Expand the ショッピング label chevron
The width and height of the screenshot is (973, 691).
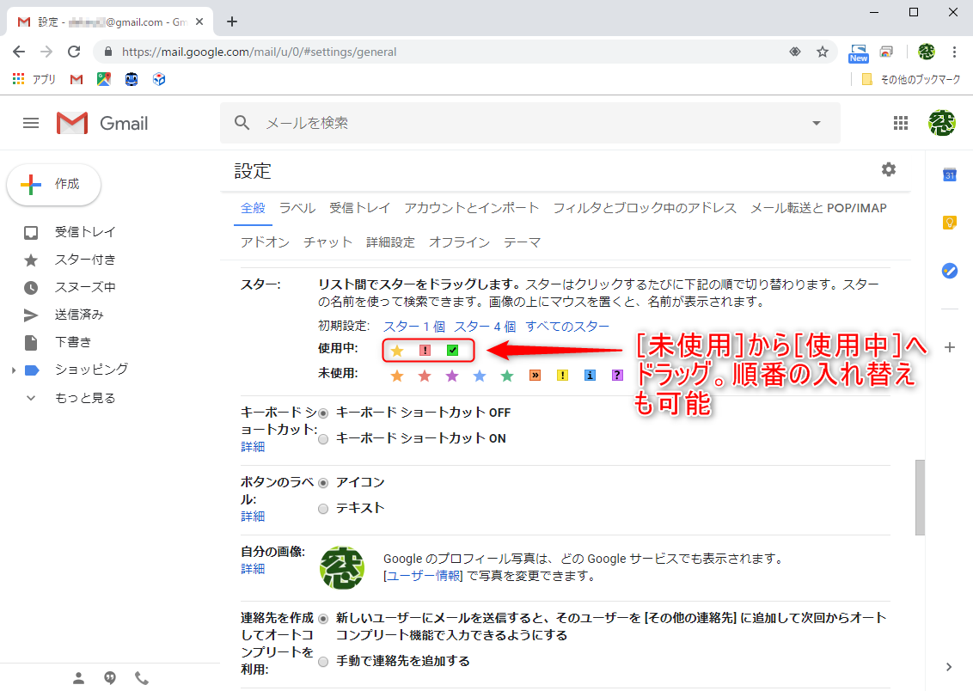coord(12,370)
